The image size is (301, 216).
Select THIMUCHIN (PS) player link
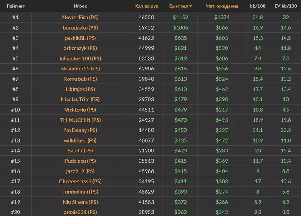click(80, 120)
